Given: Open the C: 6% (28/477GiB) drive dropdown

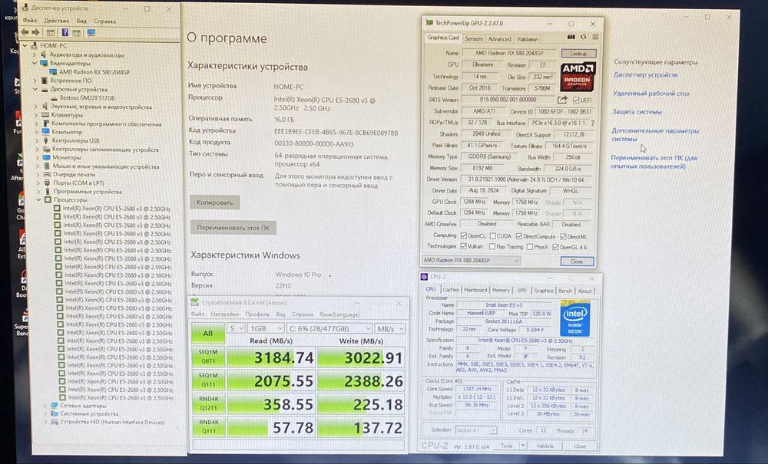Looking at the screenshot, I should 329,328.
